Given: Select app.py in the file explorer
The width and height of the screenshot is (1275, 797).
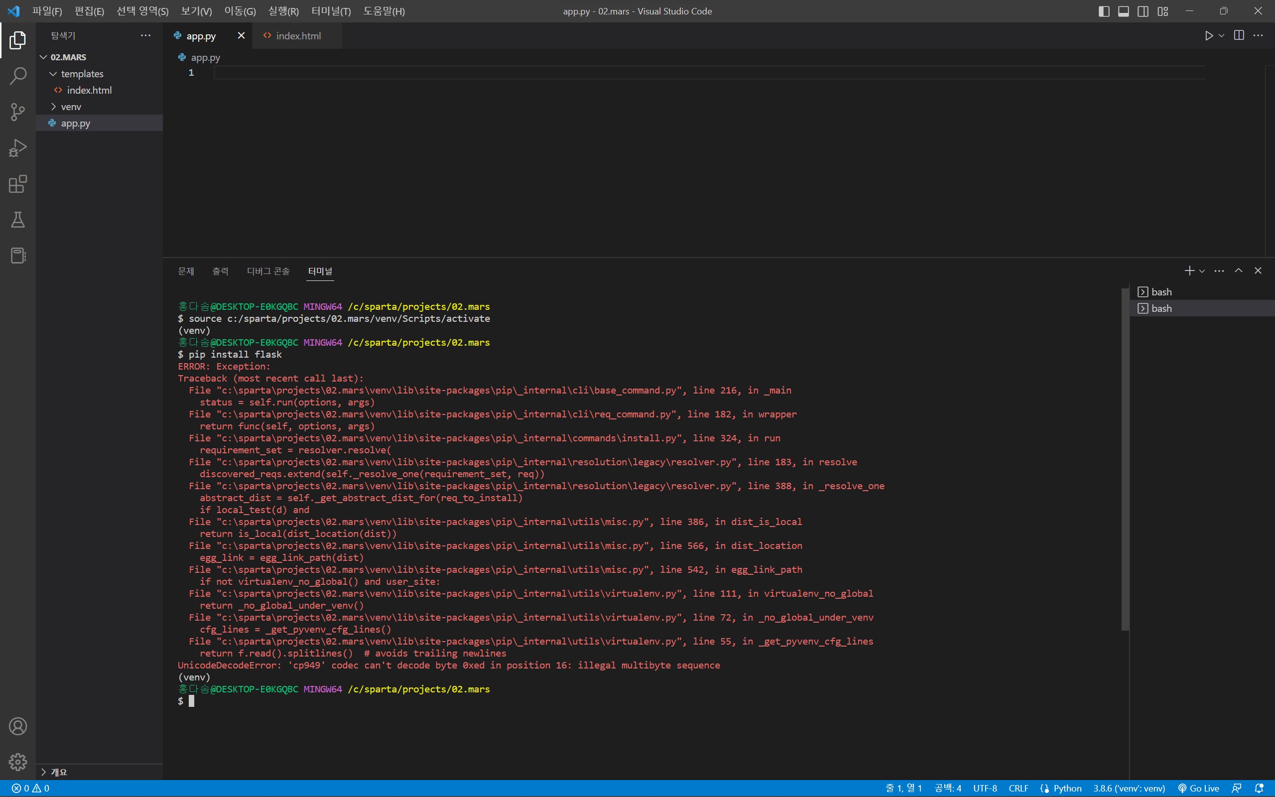Looking at the screenshot, I should click(99, 124).
